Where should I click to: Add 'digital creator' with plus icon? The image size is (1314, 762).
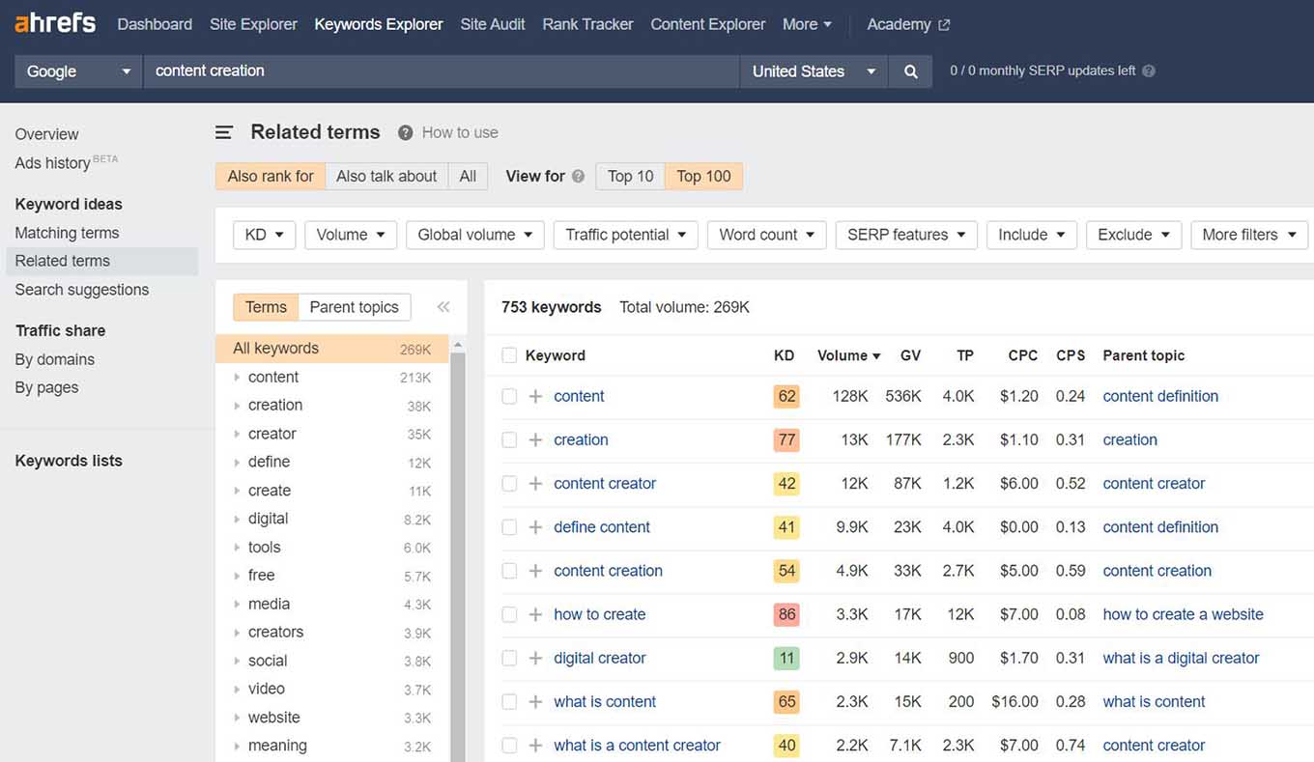pos(535,658)
